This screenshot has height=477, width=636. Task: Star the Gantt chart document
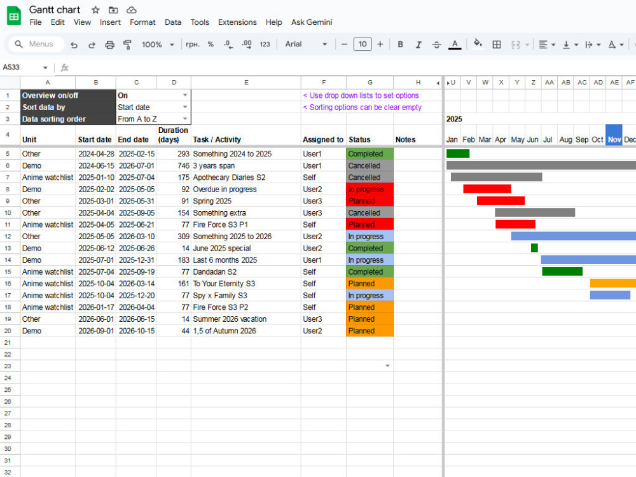95,10
